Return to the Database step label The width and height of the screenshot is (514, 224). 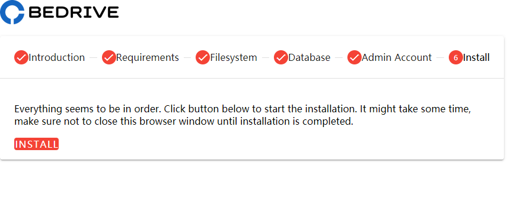pos(309,57)
